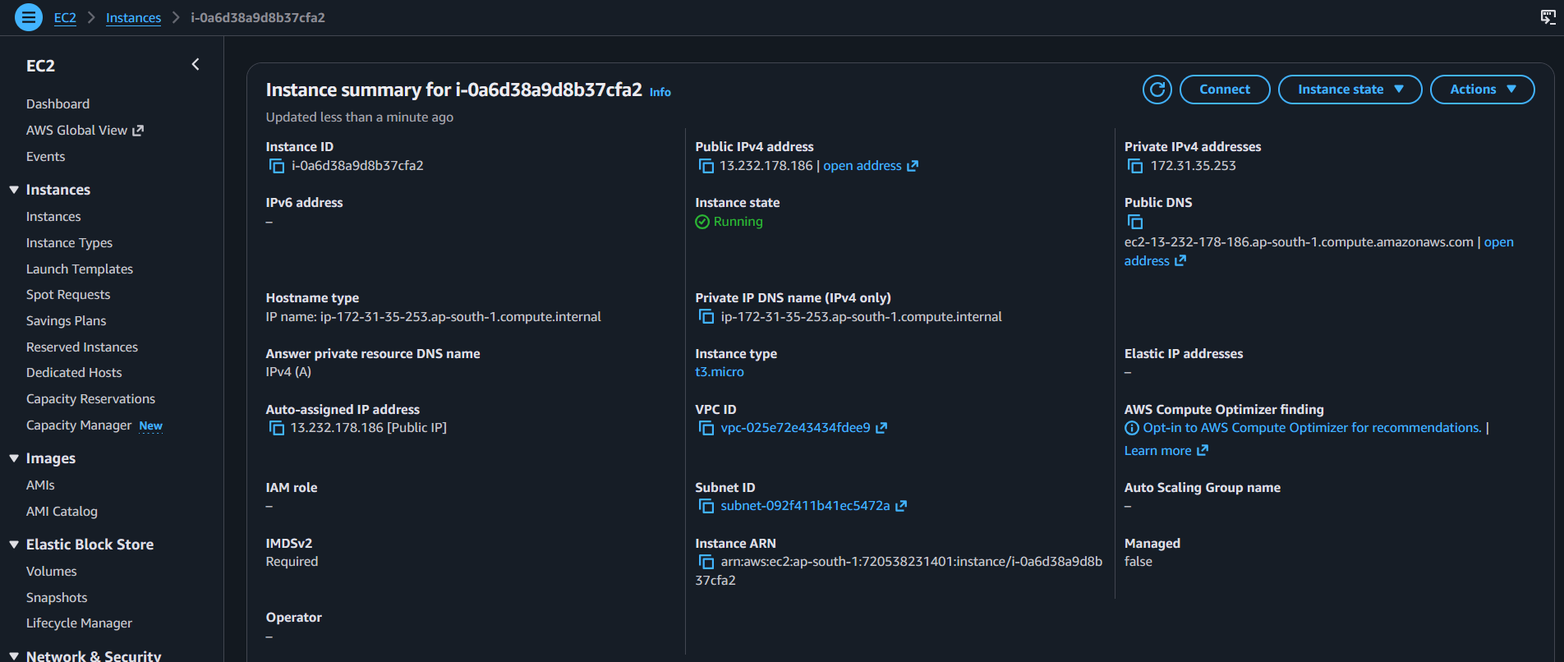Click the external-link icon beside AWS Global View

pos(138,131)
